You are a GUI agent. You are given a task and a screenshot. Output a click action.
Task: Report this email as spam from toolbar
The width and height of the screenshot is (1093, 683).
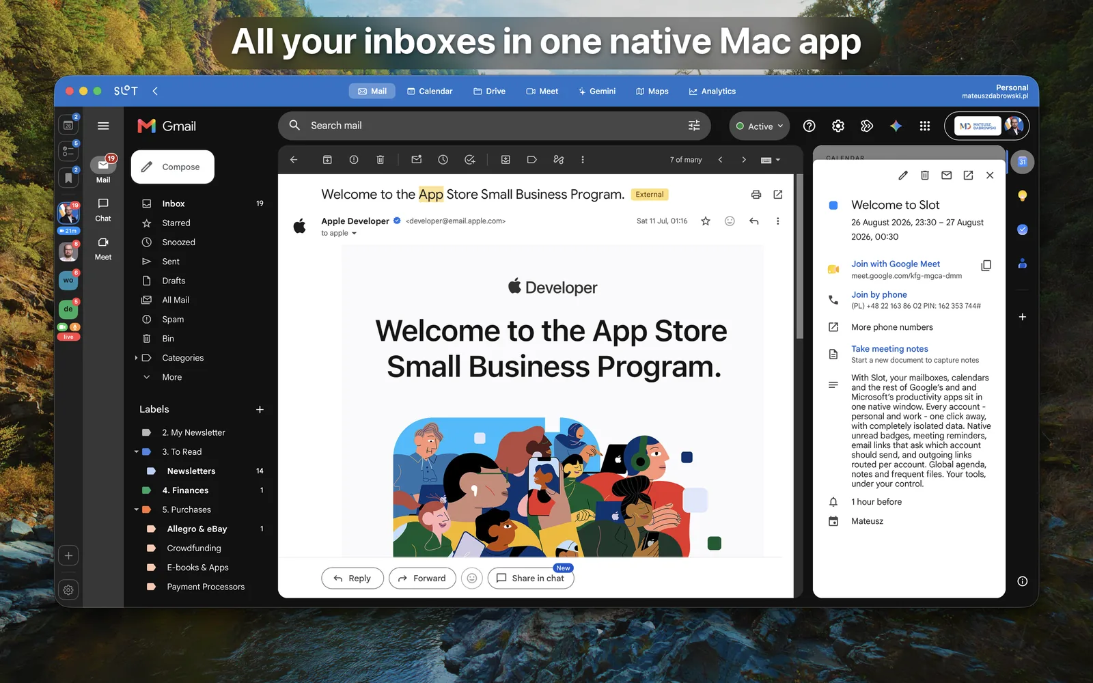click(354, 160)
